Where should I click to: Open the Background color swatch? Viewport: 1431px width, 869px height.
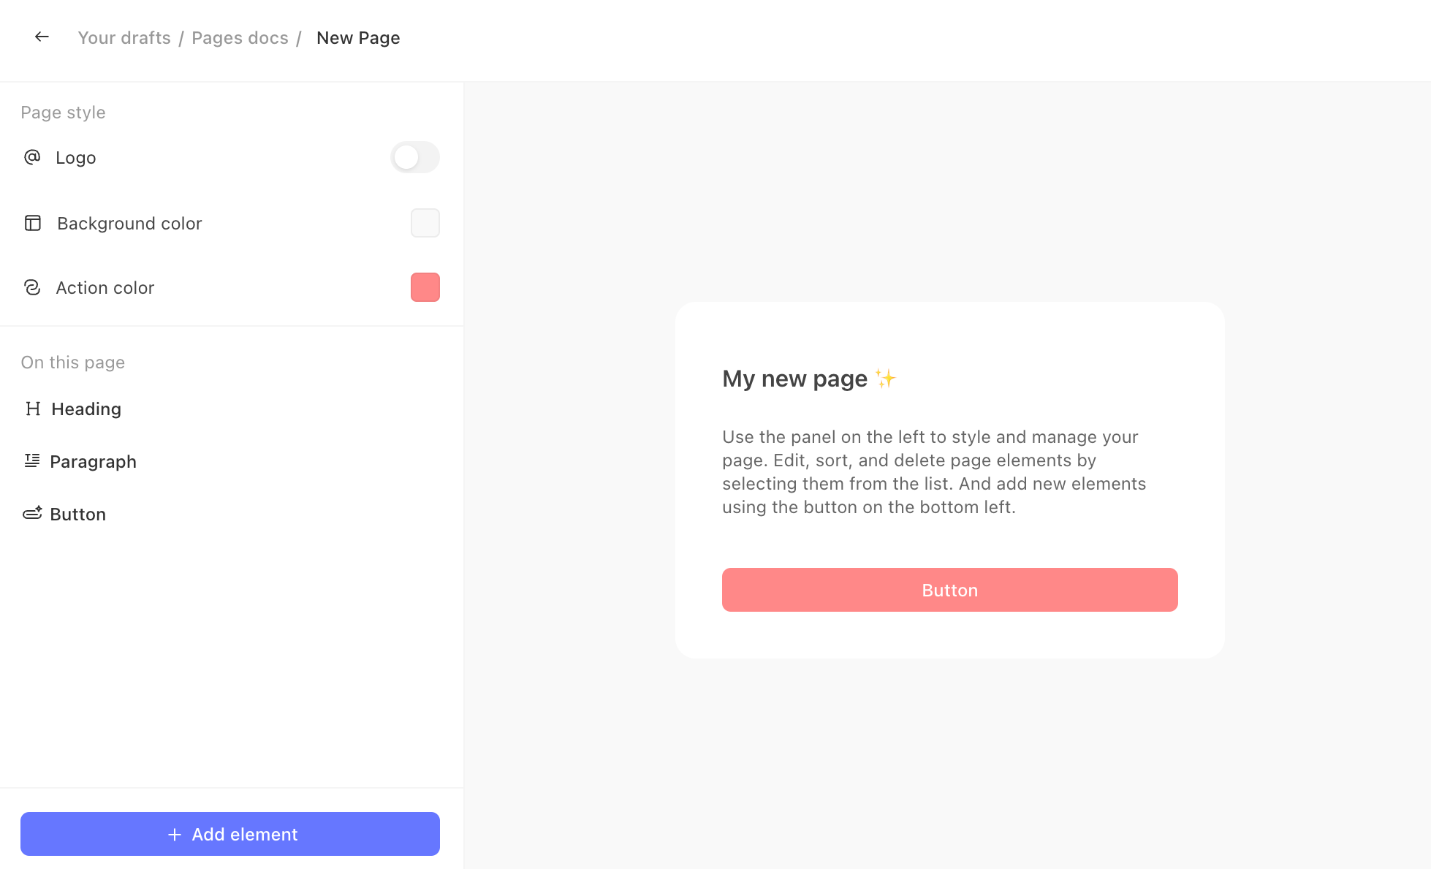point(425,223)
